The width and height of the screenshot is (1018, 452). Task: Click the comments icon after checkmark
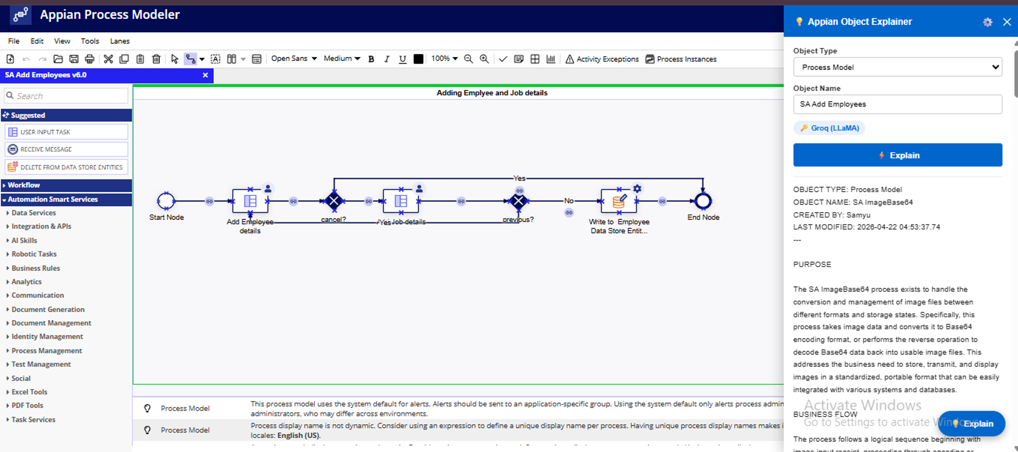[x=519, y=59]
